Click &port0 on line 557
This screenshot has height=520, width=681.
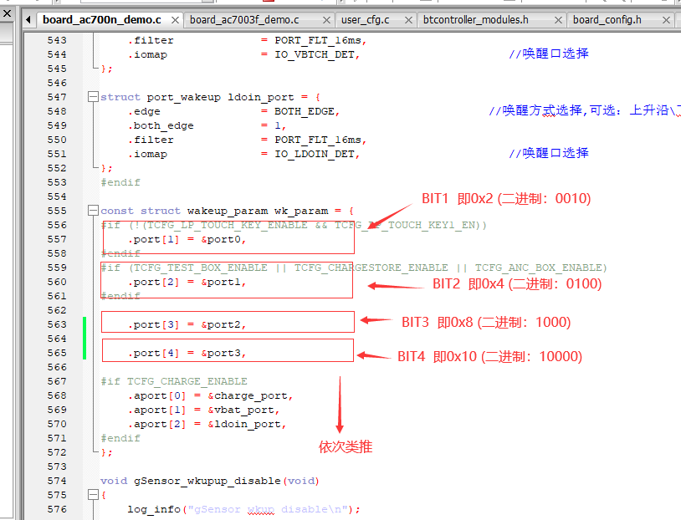[221, 240]
